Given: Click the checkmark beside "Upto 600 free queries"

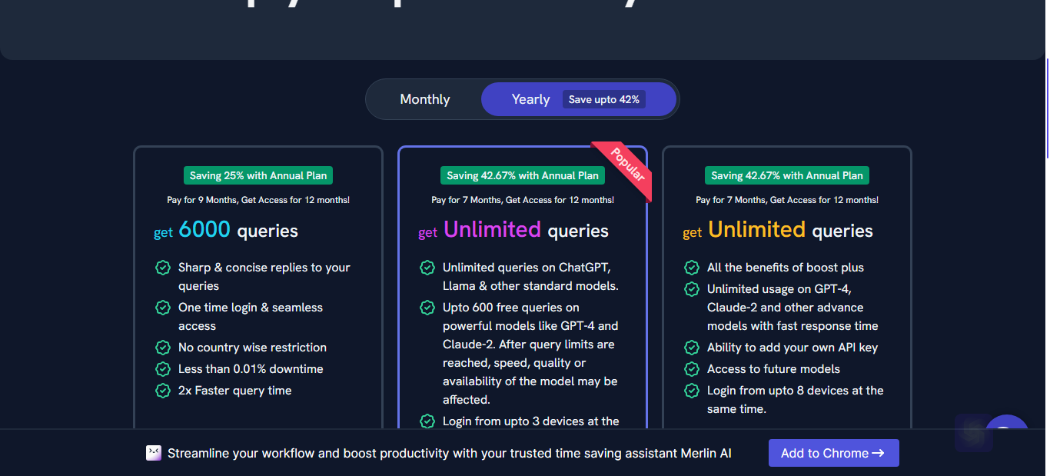Looking at the screenshot, I should (427, 308).
